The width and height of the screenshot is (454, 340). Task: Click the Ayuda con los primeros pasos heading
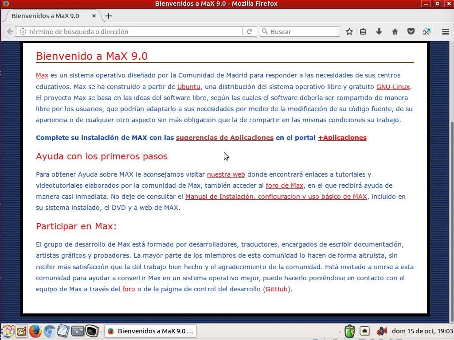(x=102, y=156)
